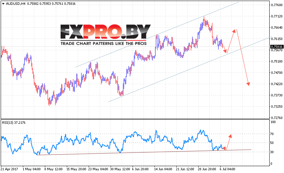
Task: Click time axis label 6 Jul 04:00
Action: point(227,169)
